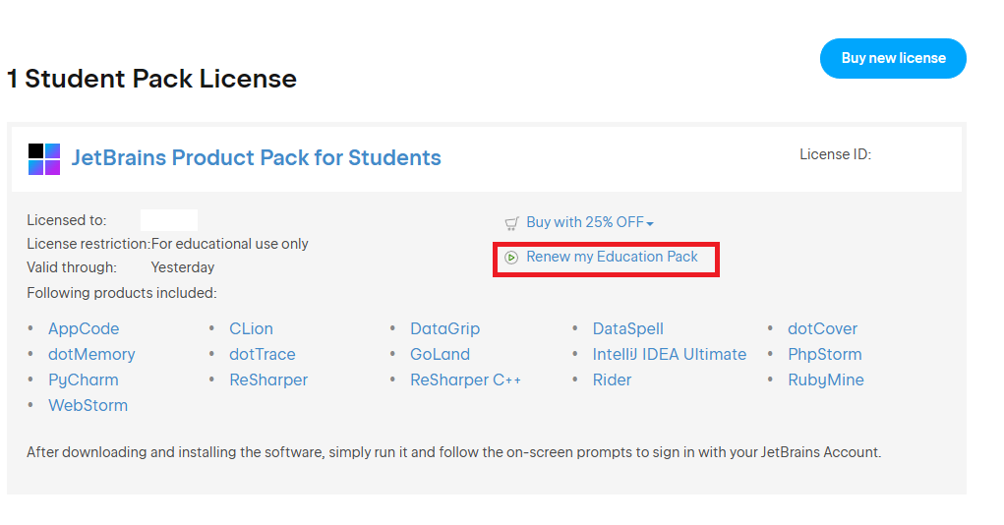This screenshot has width=1004, height=525.
Task: Click Renew my Education Pack link
Action: point(612,257)
